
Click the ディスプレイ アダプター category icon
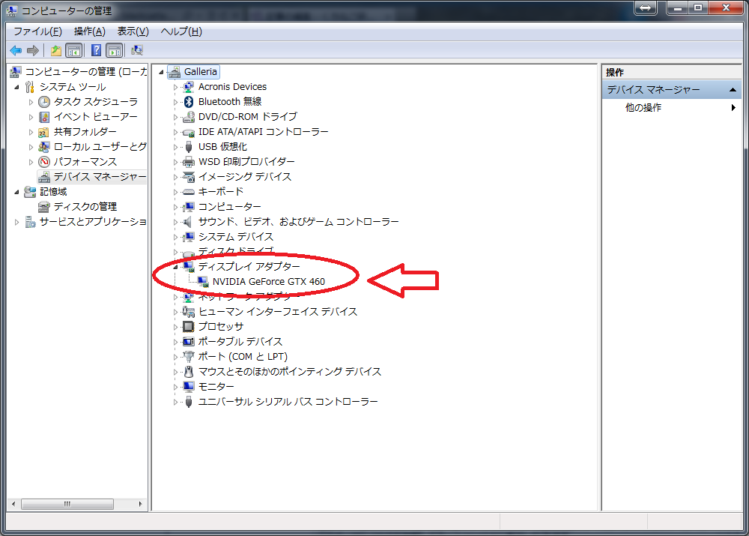pos(189,266)
